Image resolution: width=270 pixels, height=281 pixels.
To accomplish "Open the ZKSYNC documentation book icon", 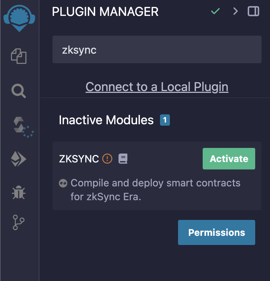I will click(123, 159).
